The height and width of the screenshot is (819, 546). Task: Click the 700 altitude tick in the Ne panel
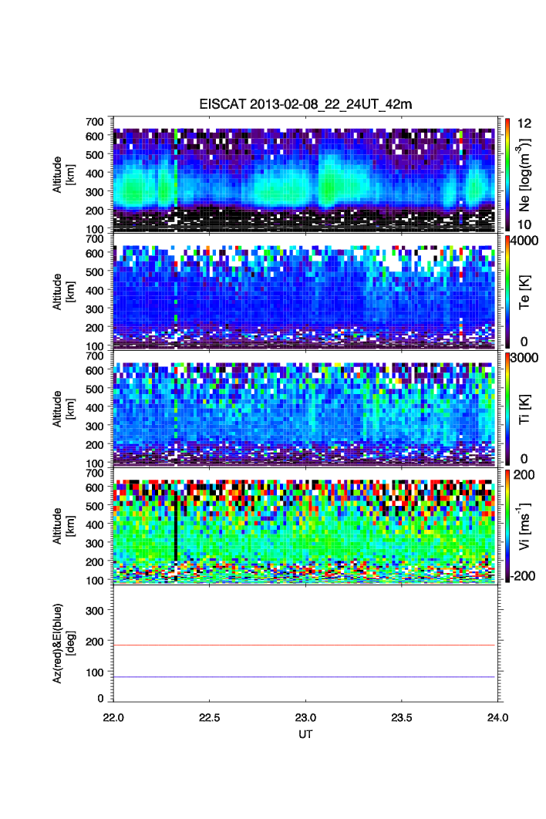click(x=95, y=122)
